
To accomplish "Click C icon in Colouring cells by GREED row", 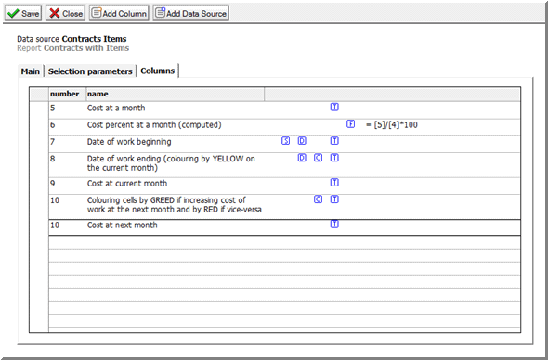I will pos(318,199).
